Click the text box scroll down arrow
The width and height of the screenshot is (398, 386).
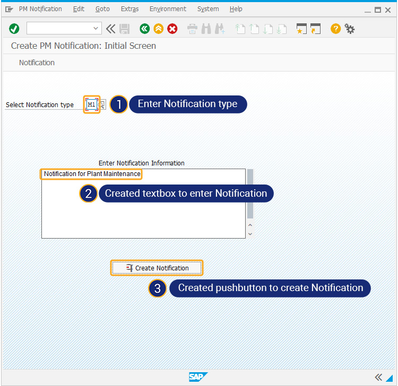(250, 234)
